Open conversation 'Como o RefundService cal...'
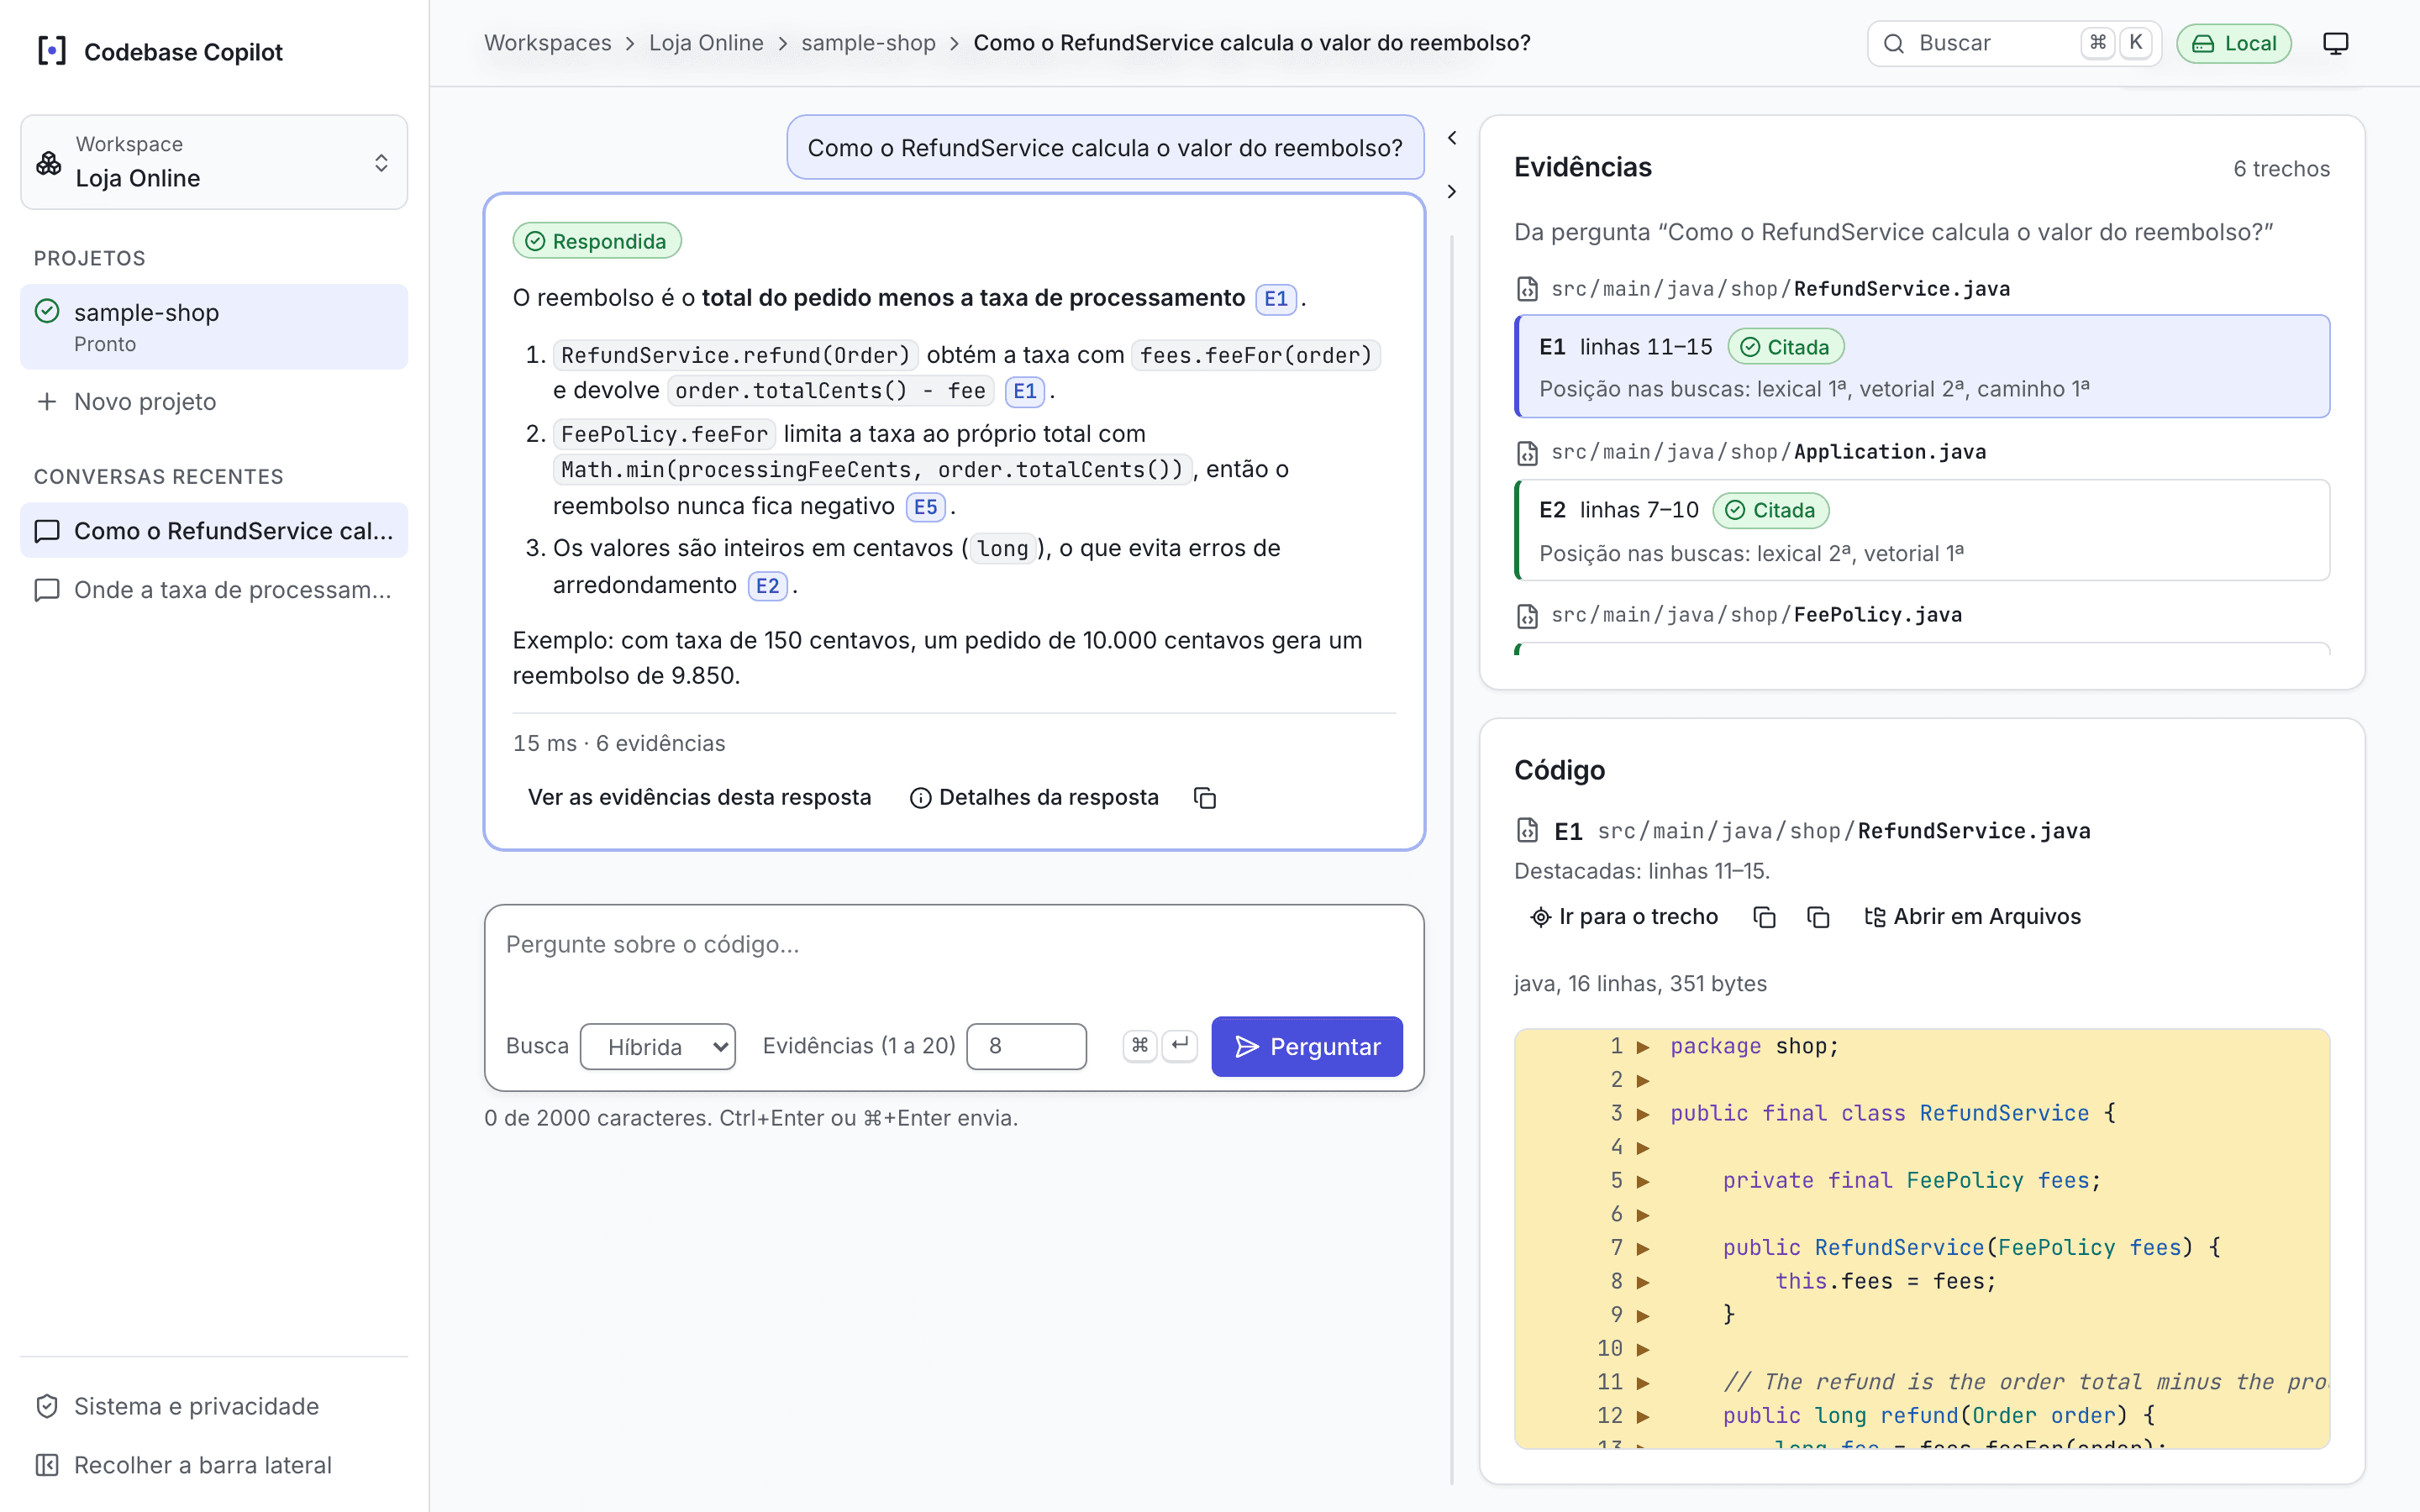Screen dimensions: 2420x1512 (214, 530)
